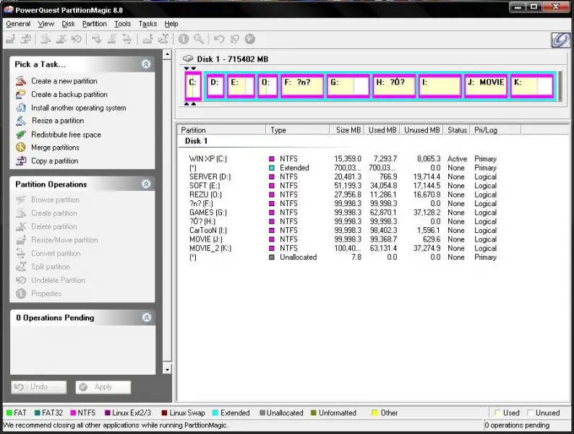This screenshot has width=574, height=434.
Task: Click the Split partition toolbar icon
Action: tap(163, 39)
